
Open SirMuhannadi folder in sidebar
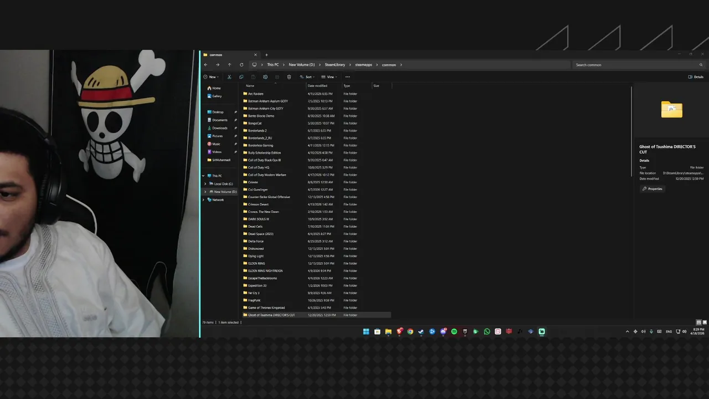pos(219,160)
